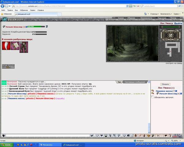
Task: Open a new blank browser tab
Action: coord(59,14)
